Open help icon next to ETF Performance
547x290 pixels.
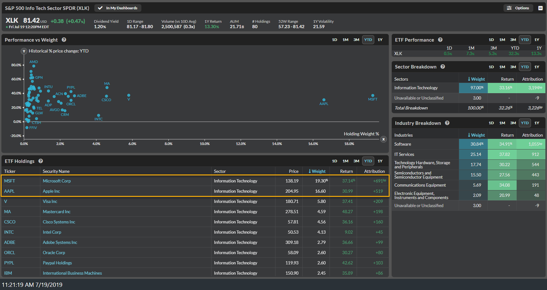[440, 40]
